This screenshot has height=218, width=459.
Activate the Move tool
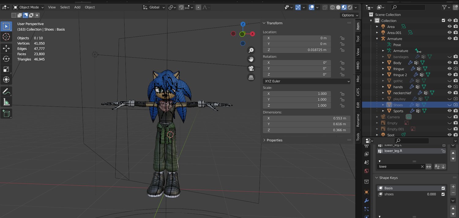(x=6, y=48)
